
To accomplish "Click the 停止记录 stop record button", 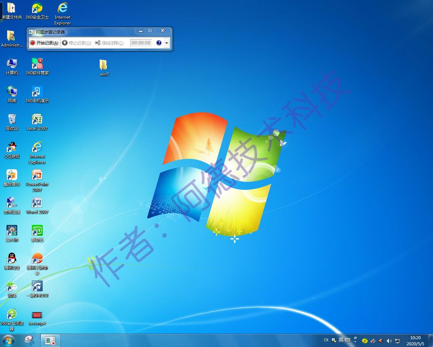I will (x=77, y=43).
